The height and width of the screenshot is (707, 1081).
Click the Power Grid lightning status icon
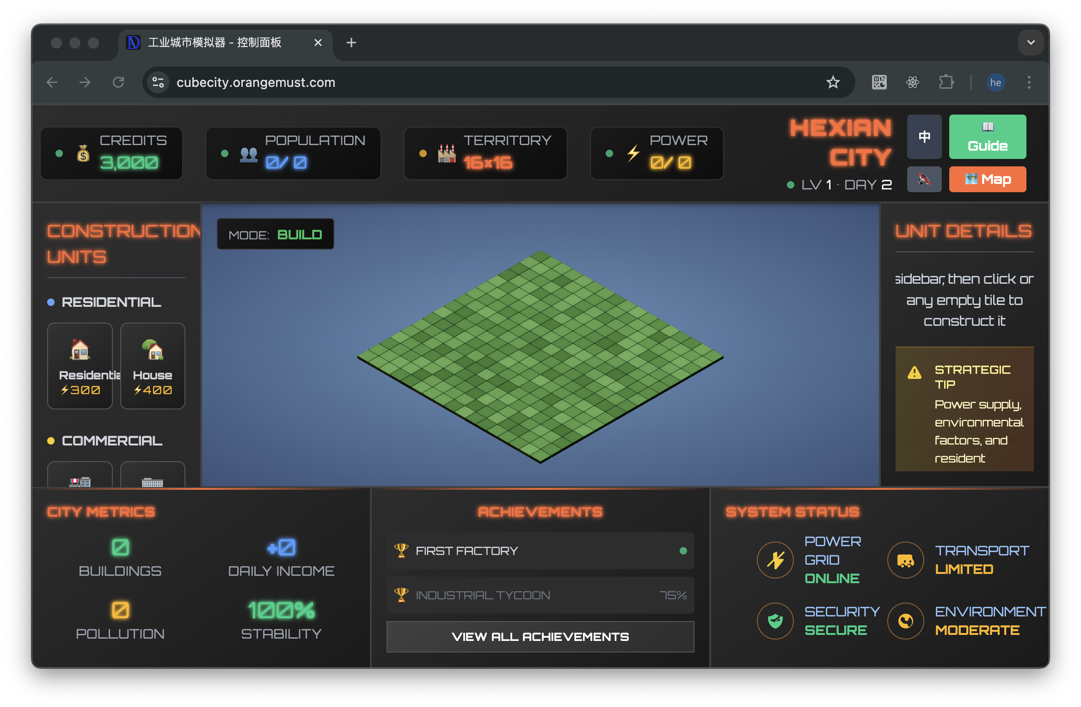pyautogui.click(x=775, y=560)
